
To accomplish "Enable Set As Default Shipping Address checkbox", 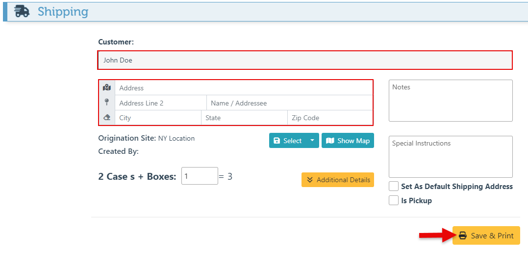I will [394, 187].
